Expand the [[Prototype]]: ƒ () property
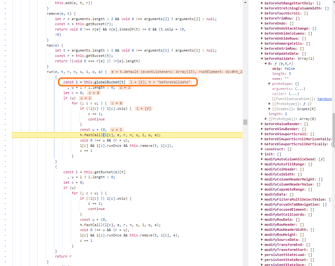The image size is (335, 266). coord(269,104)
